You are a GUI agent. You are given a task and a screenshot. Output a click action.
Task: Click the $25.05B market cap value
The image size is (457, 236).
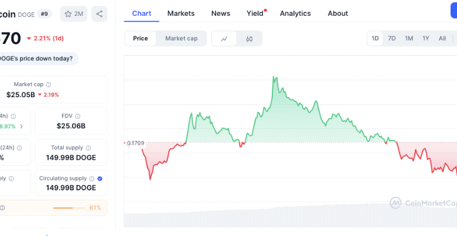(x=21, y=95)
